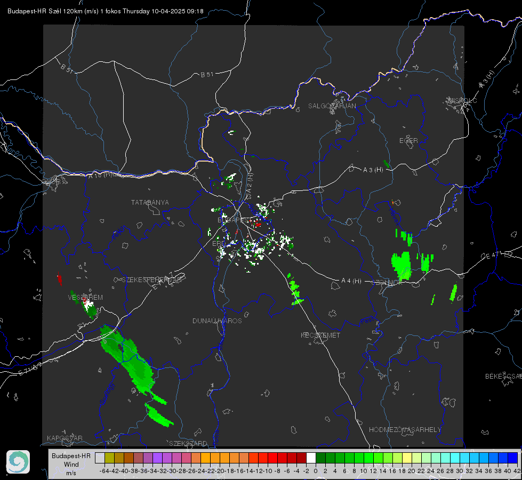The image size is (522, 480).
Task: Click the KAPOSVÁR city label
Action: tap(65, 438)
